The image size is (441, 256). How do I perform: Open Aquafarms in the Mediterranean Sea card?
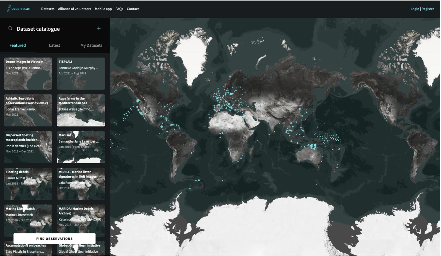click(81, 110)
